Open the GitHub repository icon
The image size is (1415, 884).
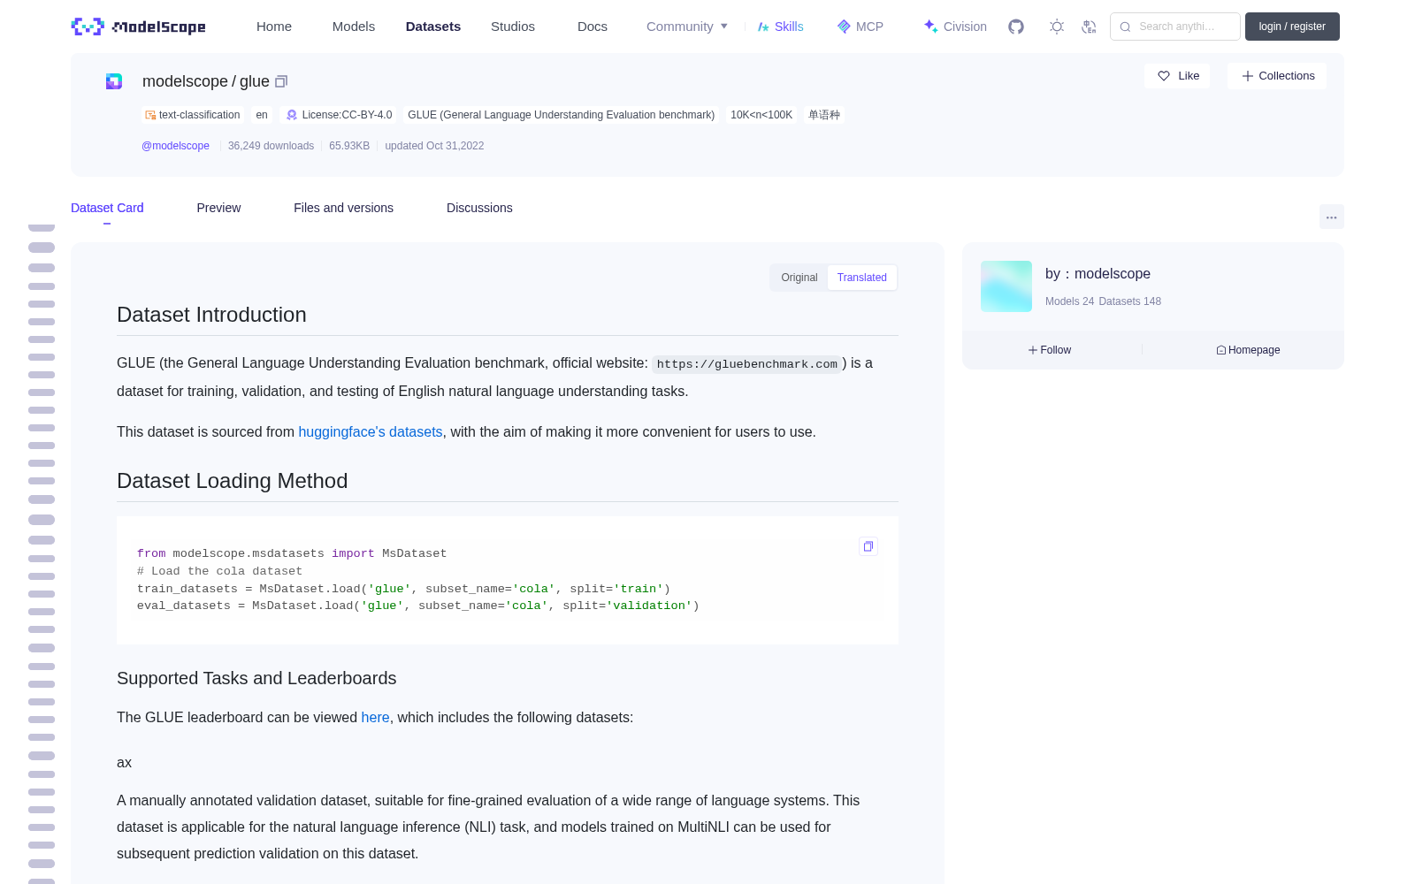1016,27
